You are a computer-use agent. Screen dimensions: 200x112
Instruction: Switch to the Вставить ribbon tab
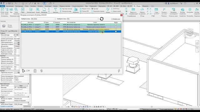pos(40,6)
